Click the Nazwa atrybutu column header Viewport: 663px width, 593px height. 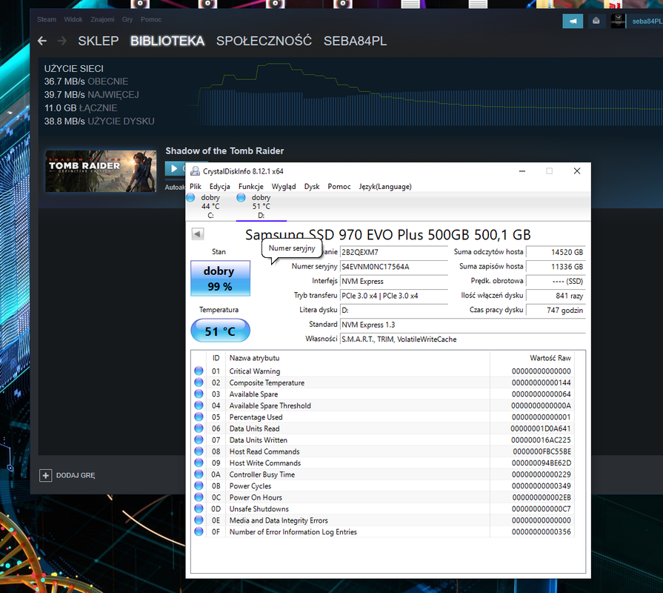pyautogui.click(x=358, y=358)
